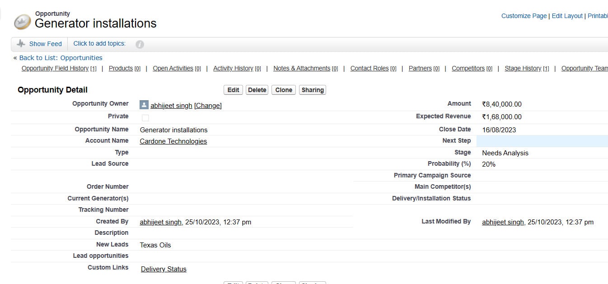Click the top Delete button
This screenshot has width=608, height=284.
coord(257,90)
